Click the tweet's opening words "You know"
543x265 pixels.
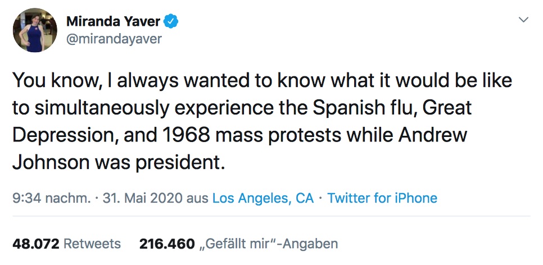(49, 80)
